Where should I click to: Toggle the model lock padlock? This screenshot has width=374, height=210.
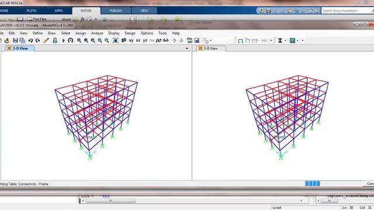(55, 40)
